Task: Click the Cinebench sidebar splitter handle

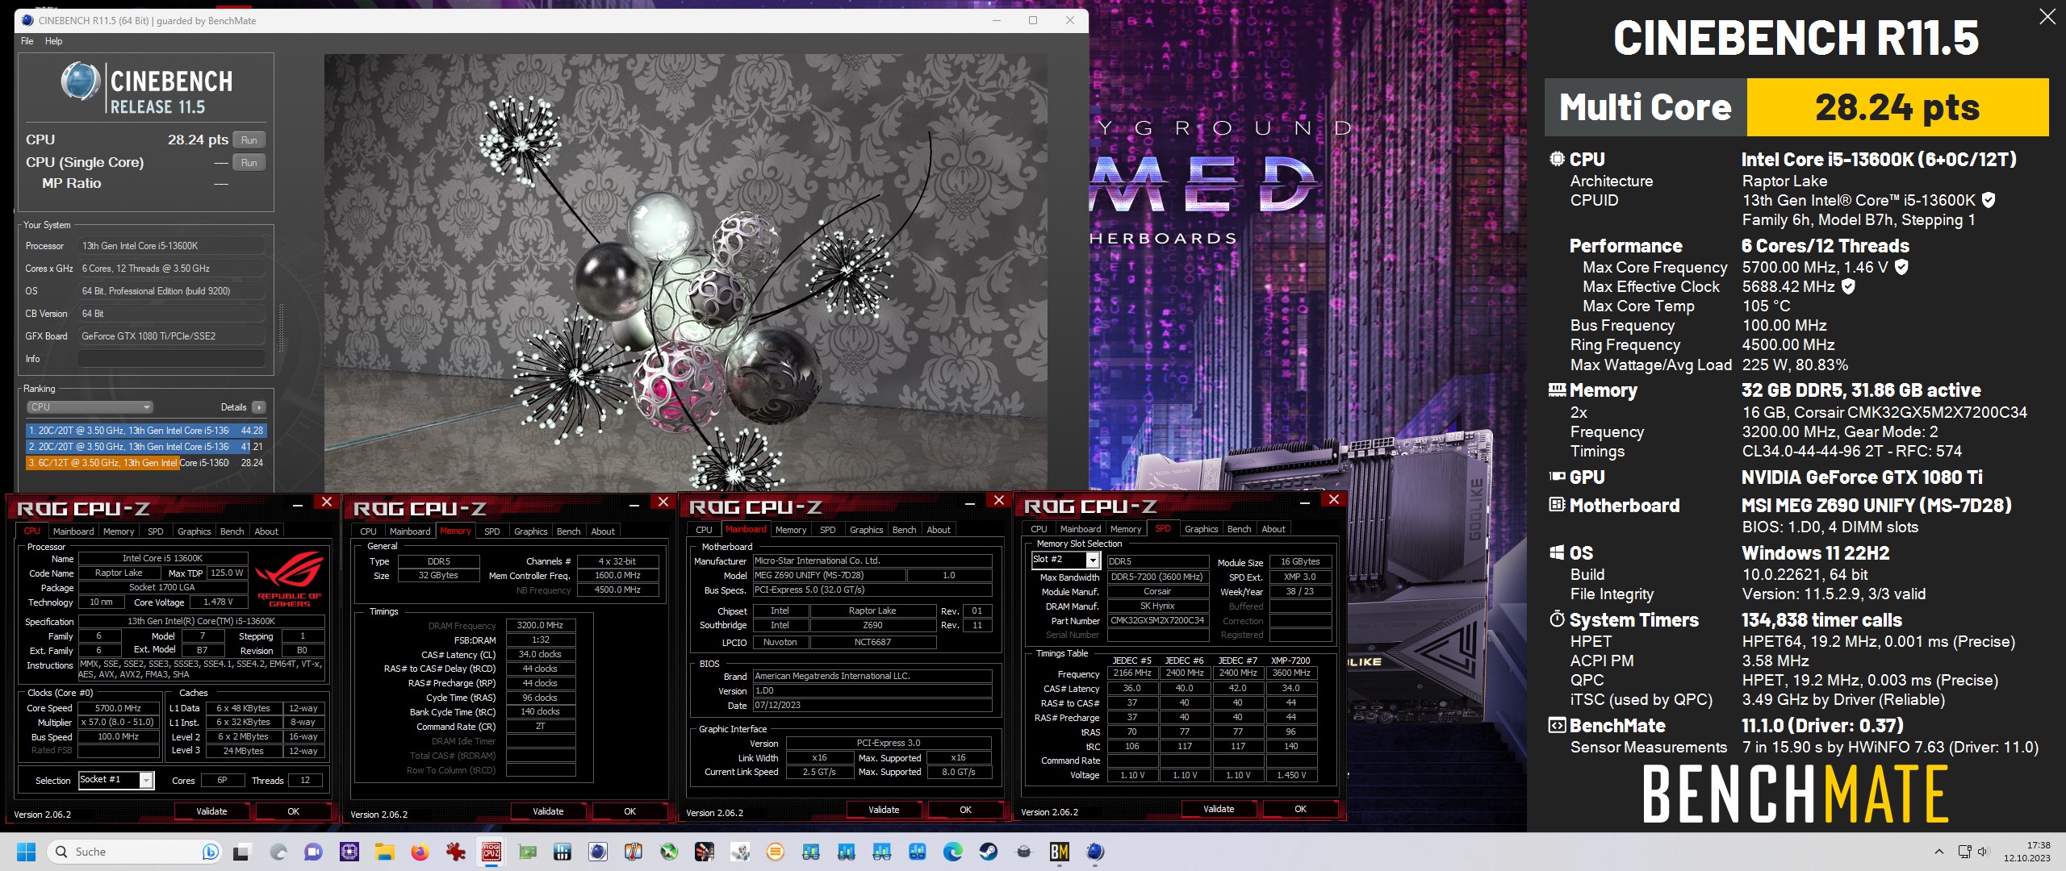Action: [281, 327]
